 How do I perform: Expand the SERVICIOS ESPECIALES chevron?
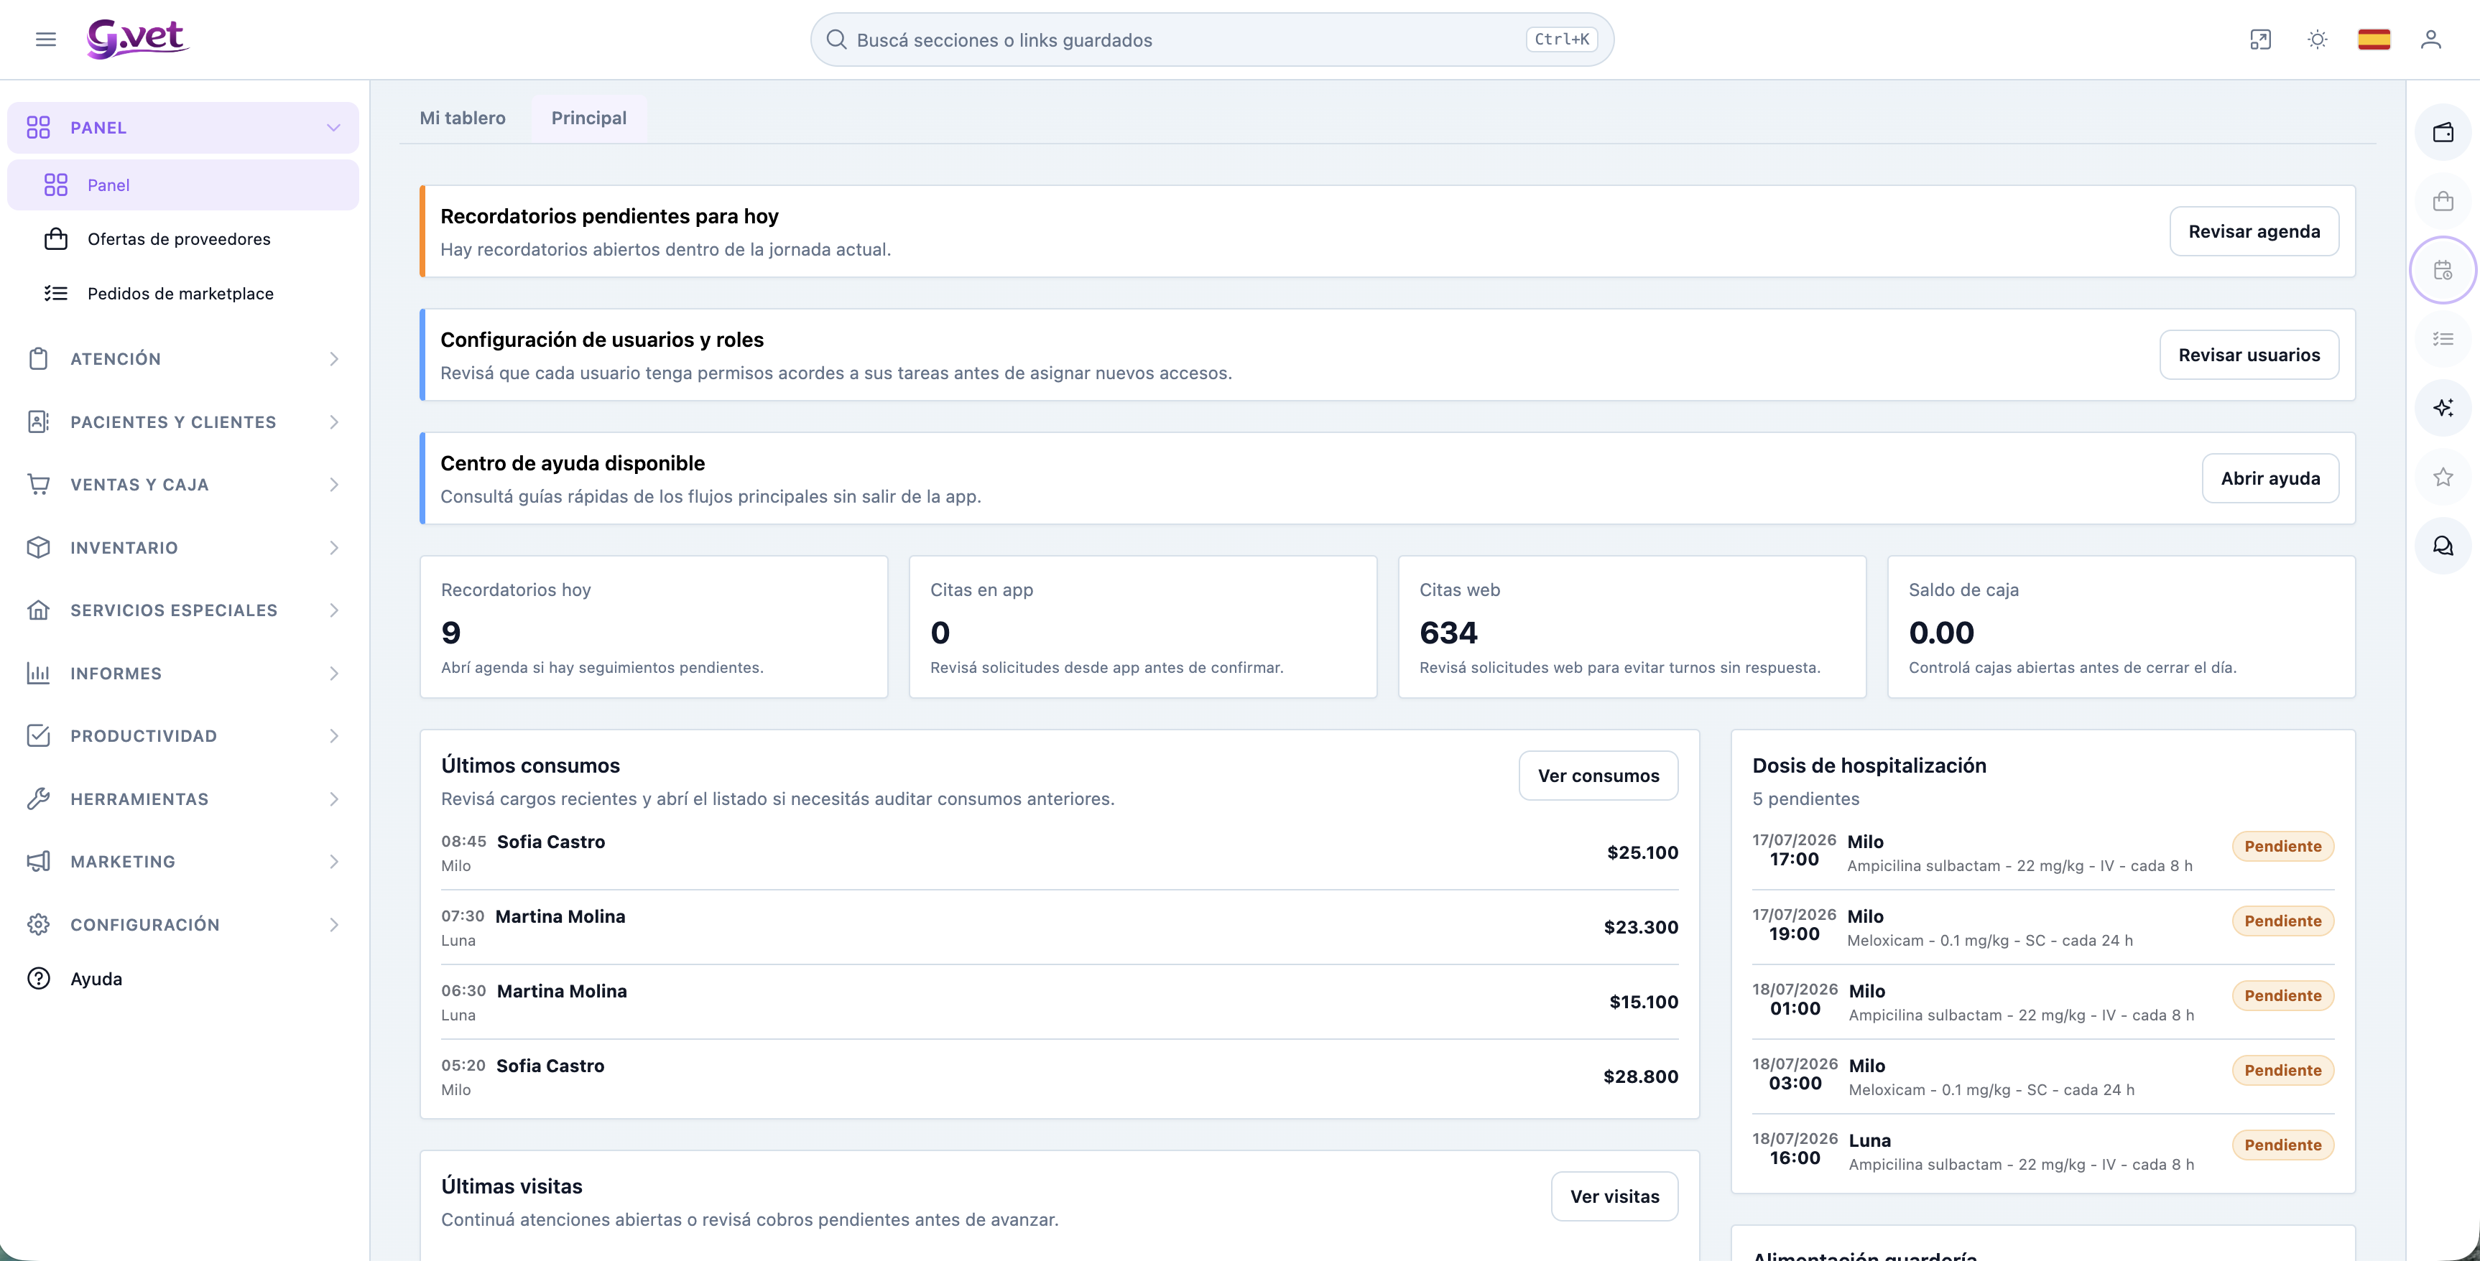coord(333,610)
